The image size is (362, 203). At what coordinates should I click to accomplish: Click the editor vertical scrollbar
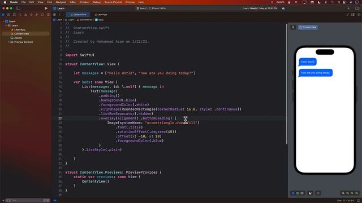click(x=287, y=84)
